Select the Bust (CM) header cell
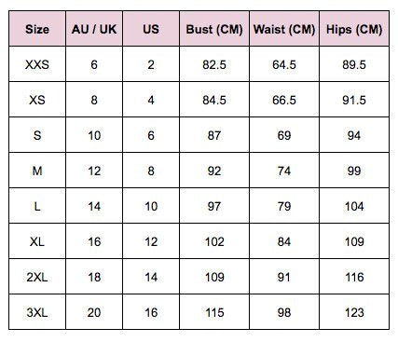This screenshot has height=342, width=398. (x=214, y=29)
